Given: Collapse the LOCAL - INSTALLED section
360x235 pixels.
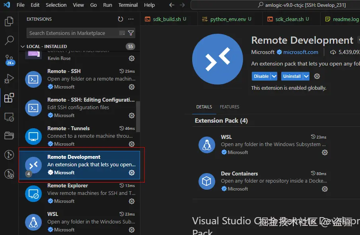Looking at the screenshot, I should pyautogui.click(x=23, y=46).
